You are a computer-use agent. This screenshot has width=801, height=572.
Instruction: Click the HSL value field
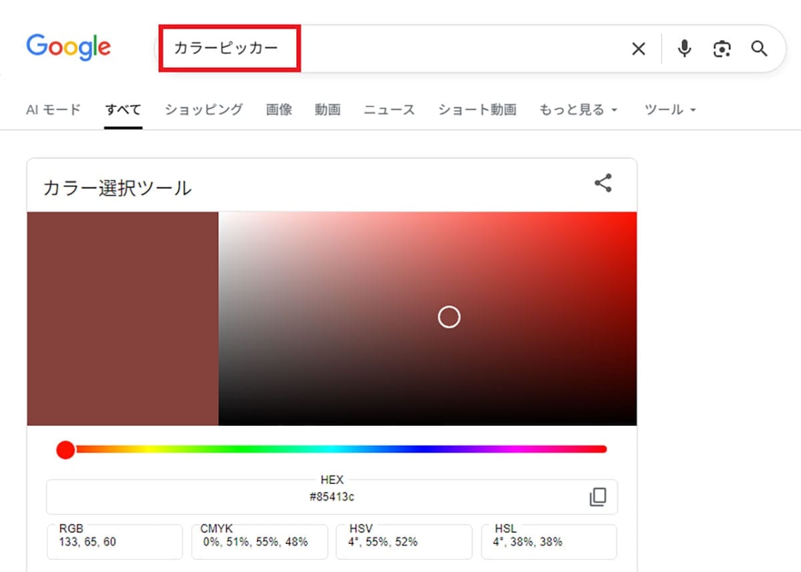(x=549, y=541)
